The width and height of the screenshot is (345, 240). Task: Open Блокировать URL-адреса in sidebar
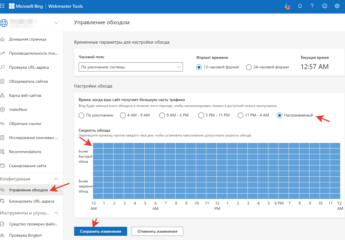[32, 201]
